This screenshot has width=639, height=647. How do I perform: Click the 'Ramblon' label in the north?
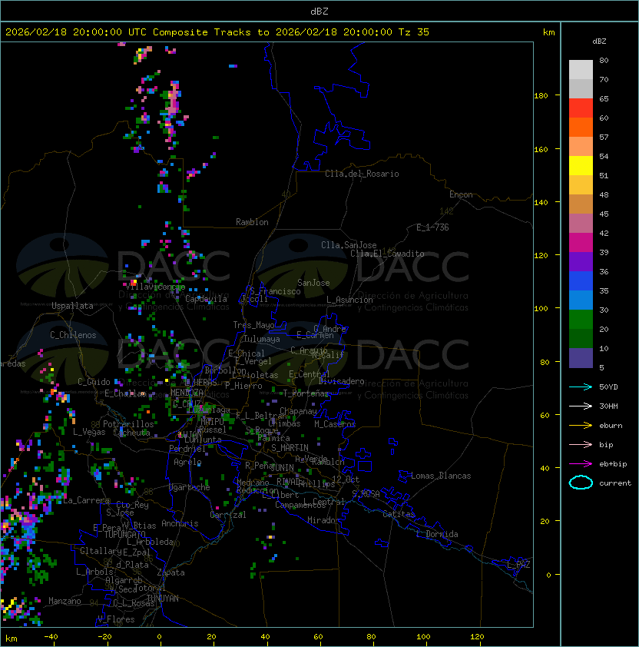tap(252, 222)
